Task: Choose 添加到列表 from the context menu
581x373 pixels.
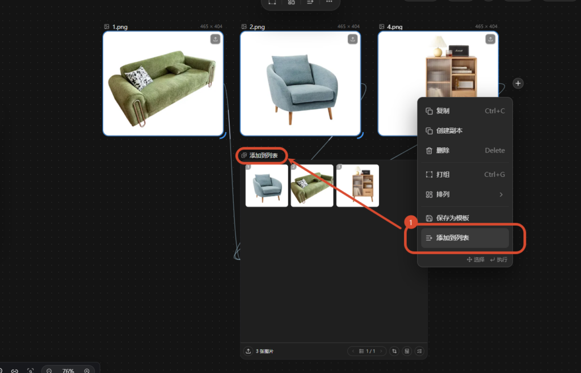Action: pyautogui.click(x=465, y=238)
